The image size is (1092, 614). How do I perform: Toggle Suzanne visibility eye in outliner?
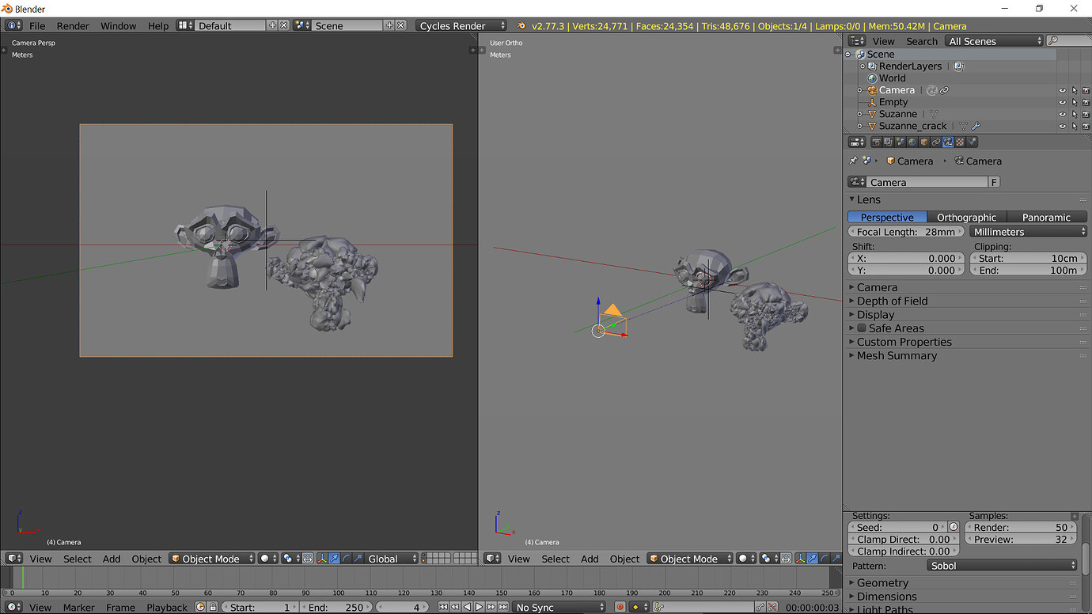tap(1063, 114)
